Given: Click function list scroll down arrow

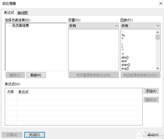Looking at the screenshot, I should (x=158, y=68).
